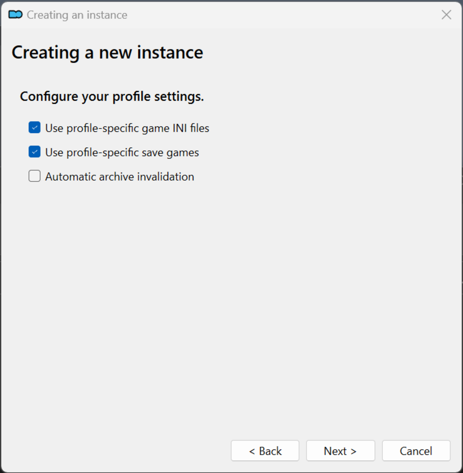
Task: Tick the empty box beside archive invalidation
Action: (x=35, y=176)
